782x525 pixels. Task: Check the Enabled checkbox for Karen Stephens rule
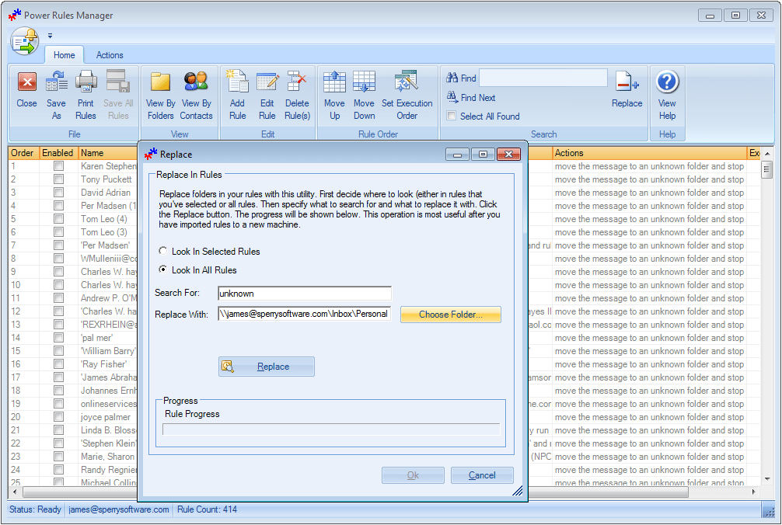click(58, 165)
